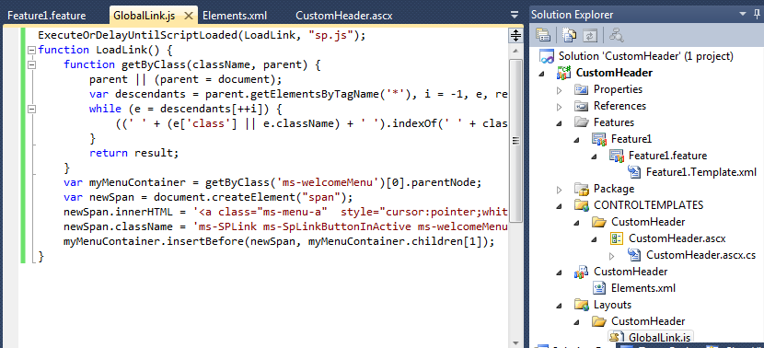The height and width of the screenshot is (348, 764).
Task: Switch to the Elements.xml tab
Action: pos(235,16)
